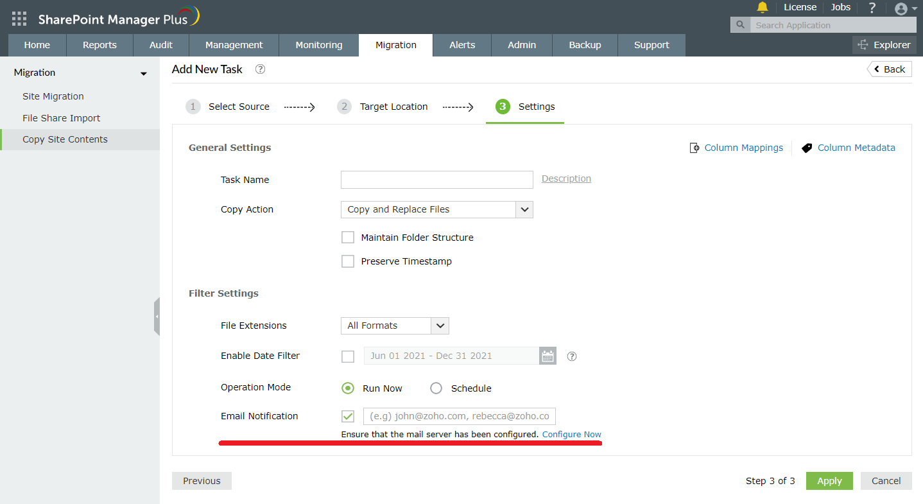
Task: Go to the Admin tab
Action: pyautogui.click(x=522, y=45)
